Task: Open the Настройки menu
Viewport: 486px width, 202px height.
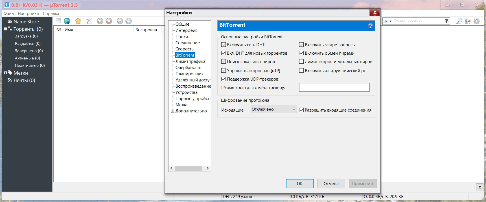Action: [x=28, y=13]
